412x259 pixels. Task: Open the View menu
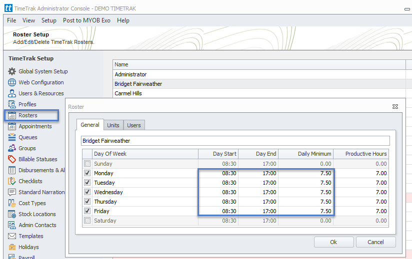click(28, 20)
